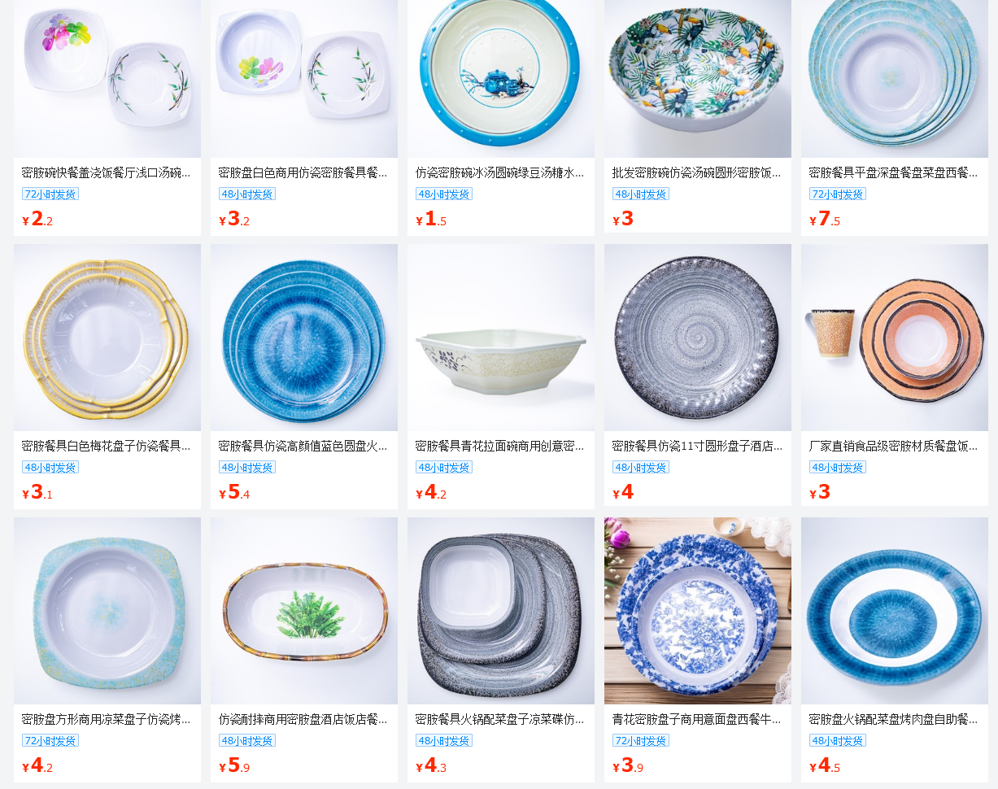Open the link 密胺盘白色商用仿瓷密胺餐具

[303, 172]
